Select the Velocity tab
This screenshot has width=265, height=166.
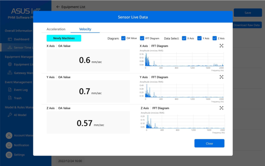(x=85, y=29)
